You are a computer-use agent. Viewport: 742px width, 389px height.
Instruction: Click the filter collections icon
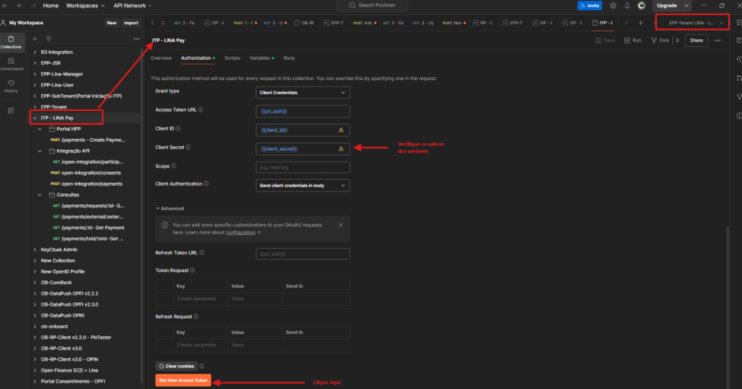(x=48, y=39)
